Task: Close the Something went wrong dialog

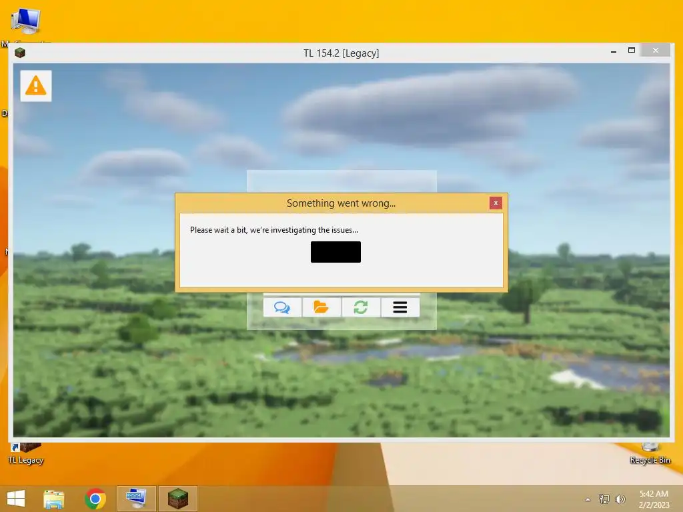Action: pos(496,203)
